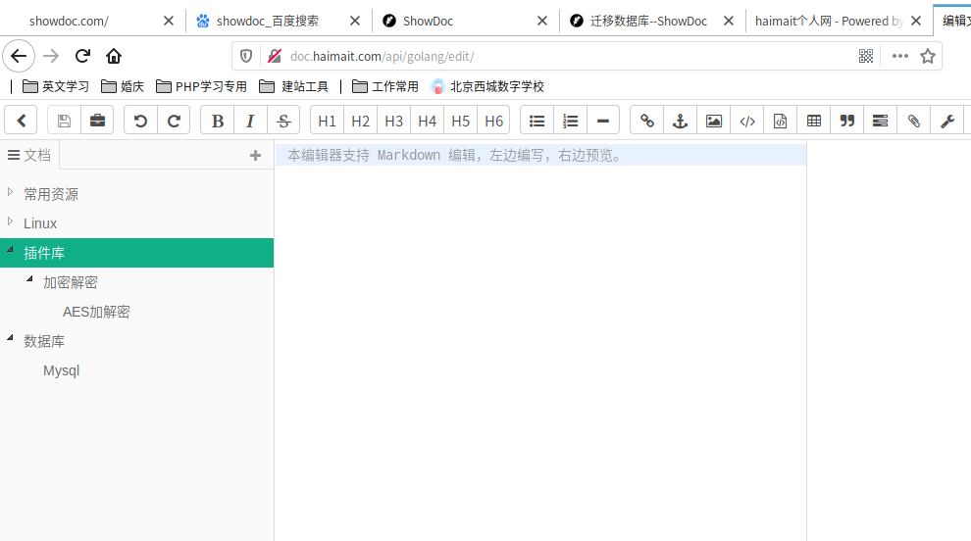Switch to the 迁移数据库--ShowDoc tab
This screenshot has height=541, width=971.
click(x=647, y=21)
